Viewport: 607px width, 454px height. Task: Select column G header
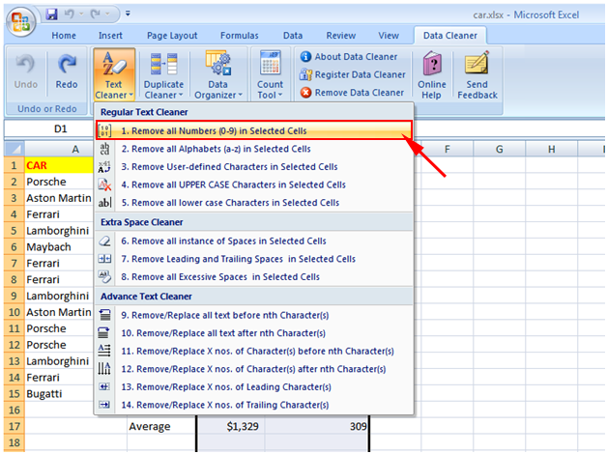500,149
